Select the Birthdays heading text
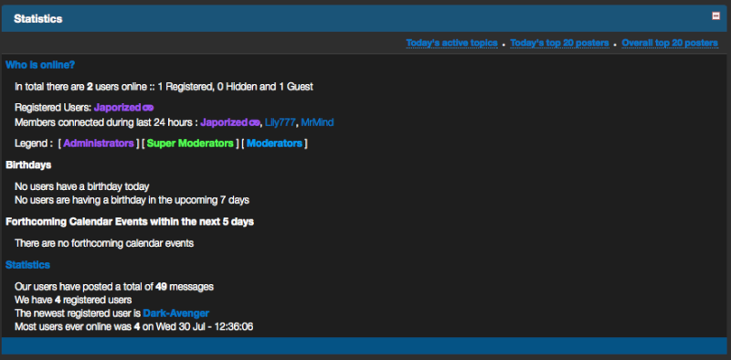 pos(28,165)
